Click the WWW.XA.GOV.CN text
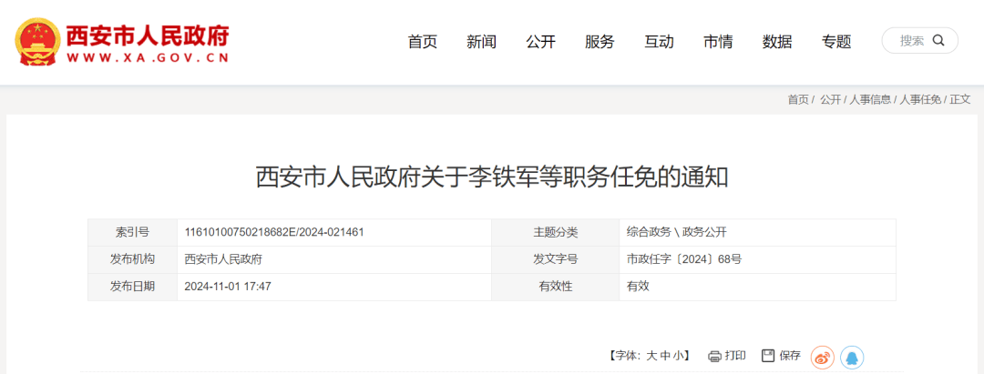Image resolution: width=984 pixels, height=374 pixels. [x=148, y=59]
